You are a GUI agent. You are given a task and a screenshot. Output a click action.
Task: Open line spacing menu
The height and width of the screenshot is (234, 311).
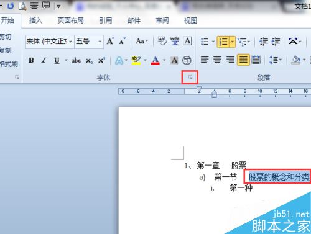(275, 60)
